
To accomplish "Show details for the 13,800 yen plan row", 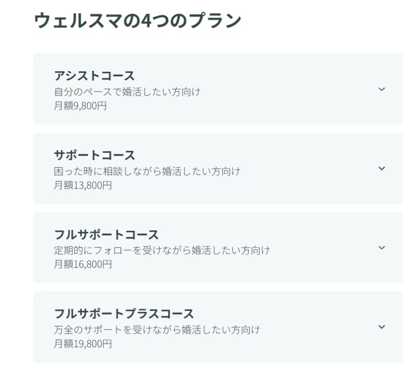I will [218, 168].
